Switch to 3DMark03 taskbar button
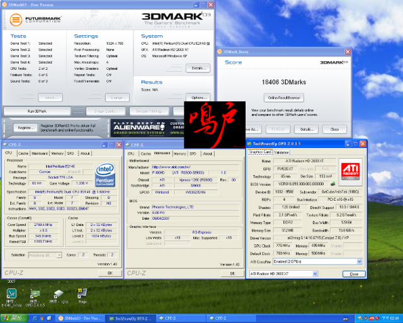The width and height of the screenshot is (403, 323). click(x=79, y=319)
